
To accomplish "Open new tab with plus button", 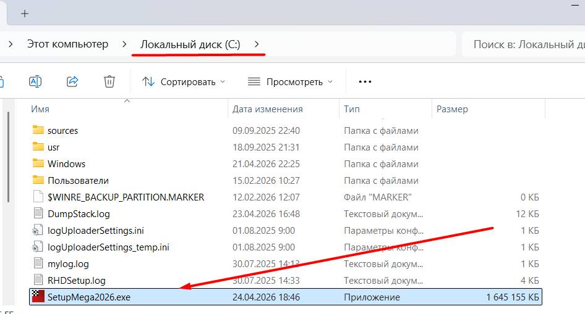I will 25,13.
